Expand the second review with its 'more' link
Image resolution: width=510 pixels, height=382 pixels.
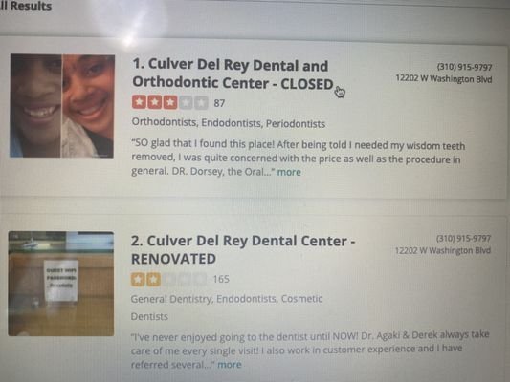click(x=230, y=365)
